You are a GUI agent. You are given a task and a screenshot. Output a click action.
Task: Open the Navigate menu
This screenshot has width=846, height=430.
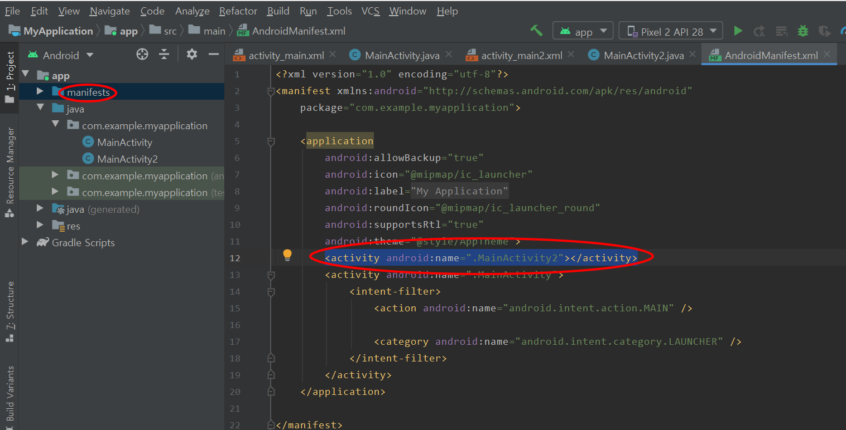tap(109, 11)
